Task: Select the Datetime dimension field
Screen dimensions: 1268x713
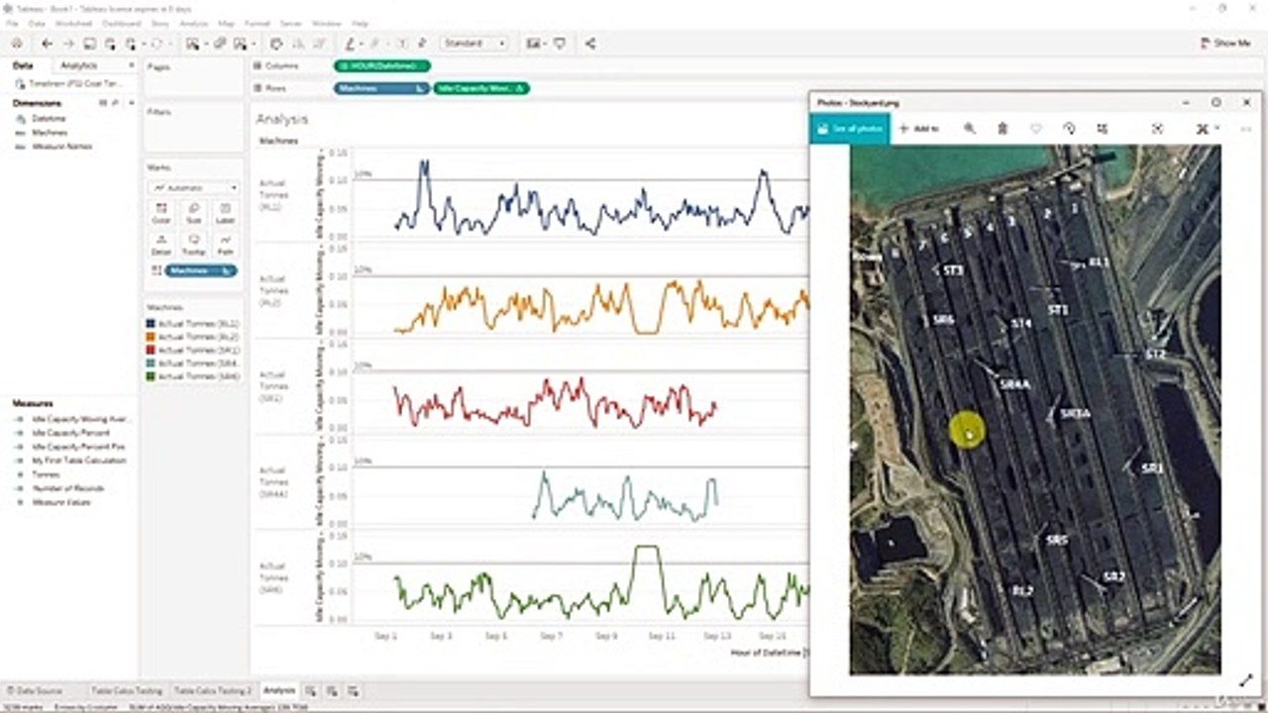Action: [49, 118]
